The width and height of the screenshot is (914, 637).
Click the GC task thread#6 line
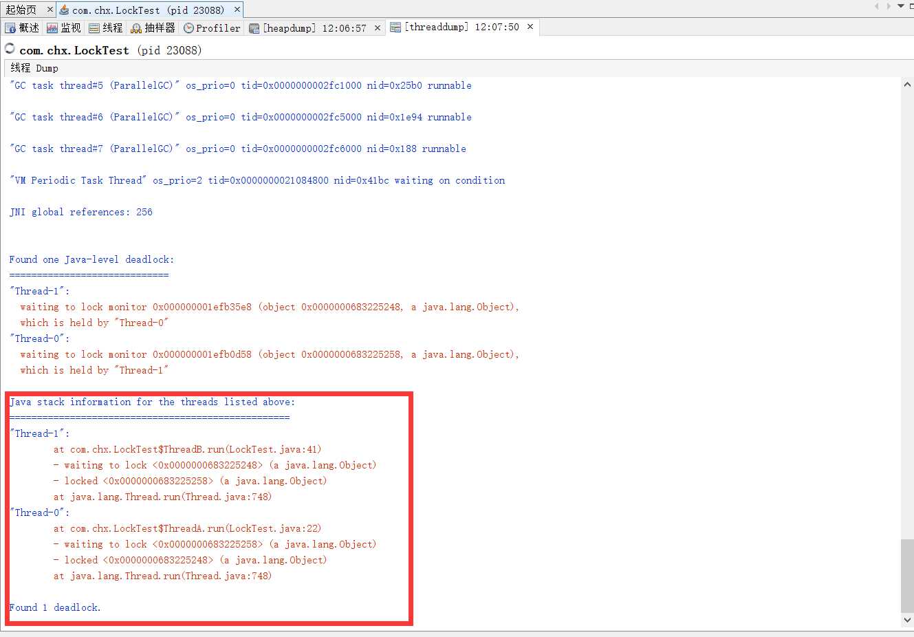coord(240,117)
